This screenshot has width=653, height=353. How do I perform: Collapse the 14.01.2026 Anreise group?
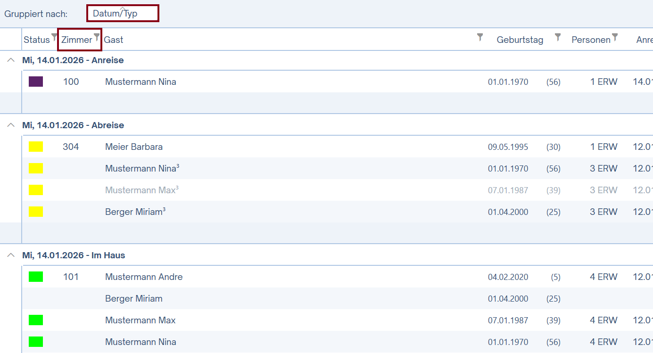click(11, 60)
